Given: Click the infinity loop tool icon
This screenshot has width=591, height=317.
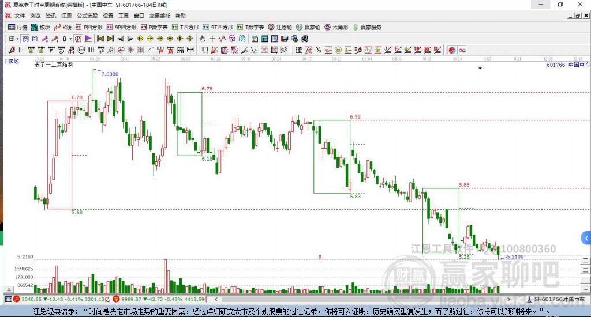Looking at the screenshot, I should pyautogui.click(x=462, y=50).
